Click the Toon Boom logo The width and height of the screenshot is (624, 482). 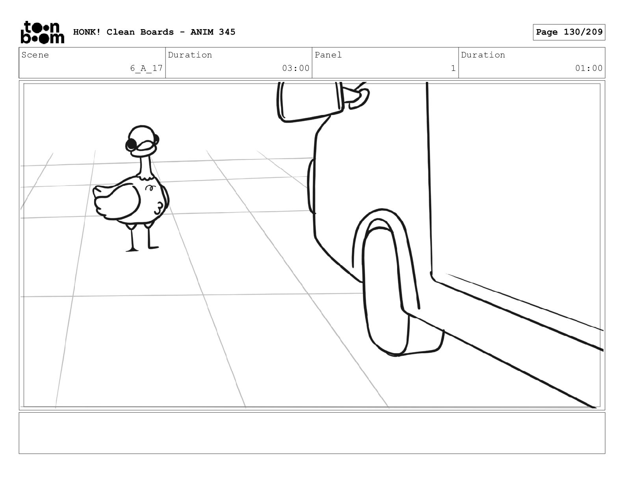(x=42, y=32)
